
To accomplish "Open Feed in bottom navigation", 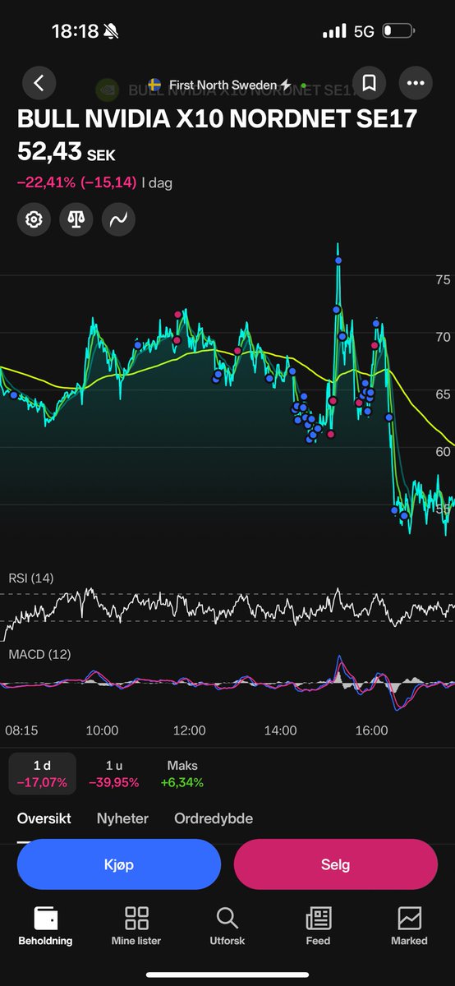I will 318,926.
